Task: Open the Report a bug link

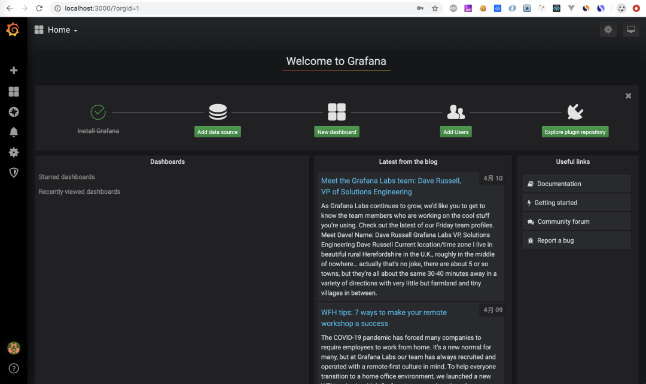Action: (x=577, y=240)
